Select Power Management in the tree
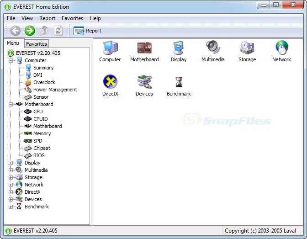The image size is (307, 239). coord(55,90)
